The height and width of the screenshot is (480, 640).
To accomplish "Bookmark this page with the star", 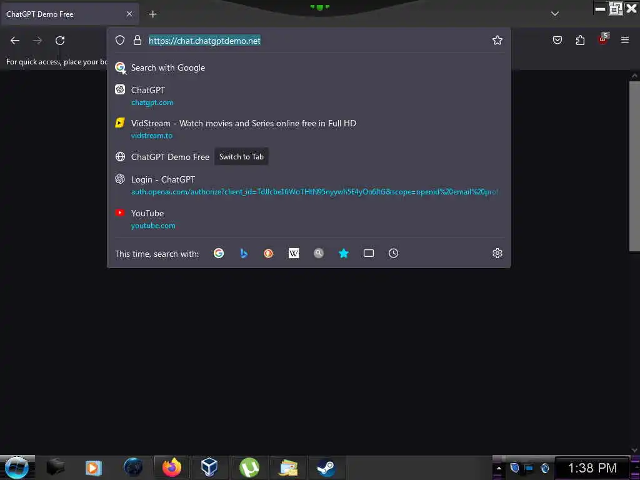I will [x=497, y=40].
